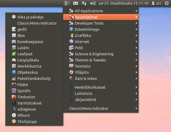Click the clock showing pe 21. maaliskuuta

(124, 3)
